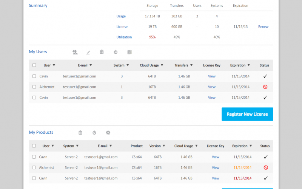302x189 pixels.
Task: Toggle the select-all checkbox in My Users header
Action: click(34, 65)
